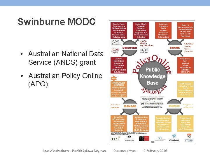Viewport: 210px width, 158px height.
Task: Click the PolicyOnline curved heading
Action: tap(151, 64)
